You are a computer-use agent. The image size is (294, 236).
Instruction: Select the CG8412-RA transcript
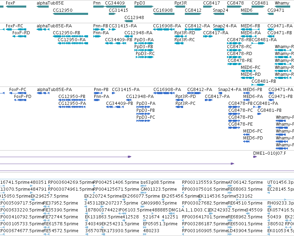(193, 29)
